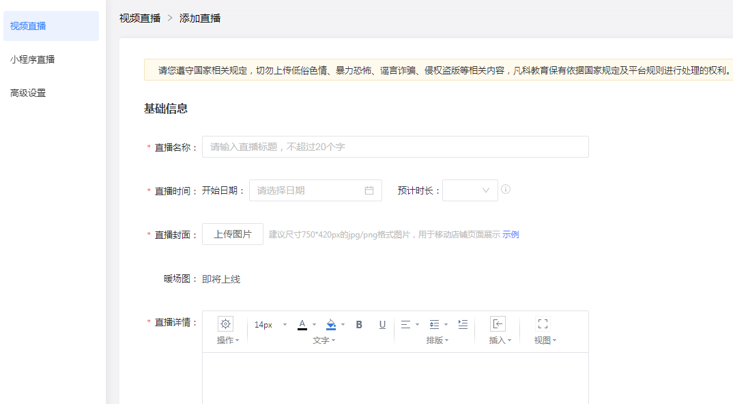
Task: Click the insert icon in editor toolbar
Action: [x=498, y=324]
